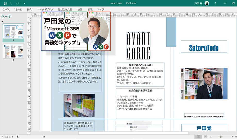Image resolution: width=237 pixels, height=139 pixels.
Task: Click the horizontal scrollbar left arrow
Action: (29, 133)
